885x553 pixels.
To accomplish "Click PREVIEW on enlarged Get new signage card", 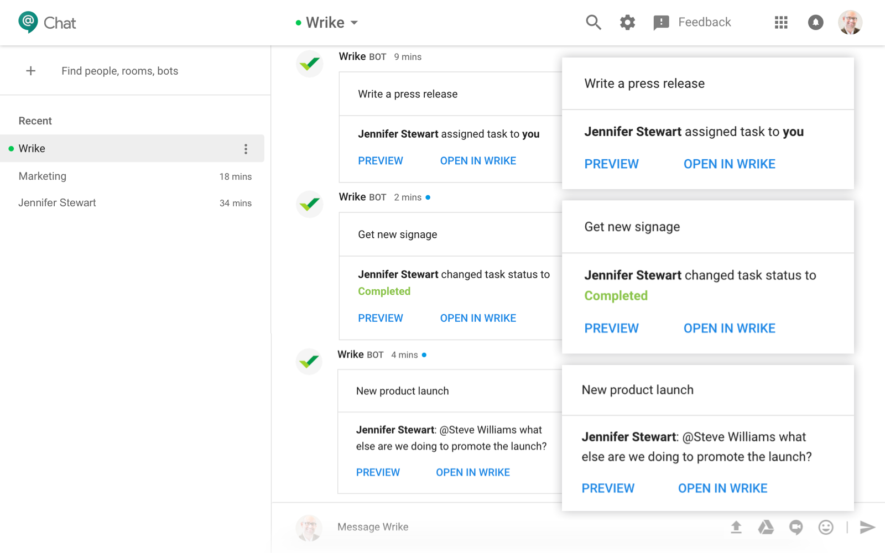I will point(612,328).
